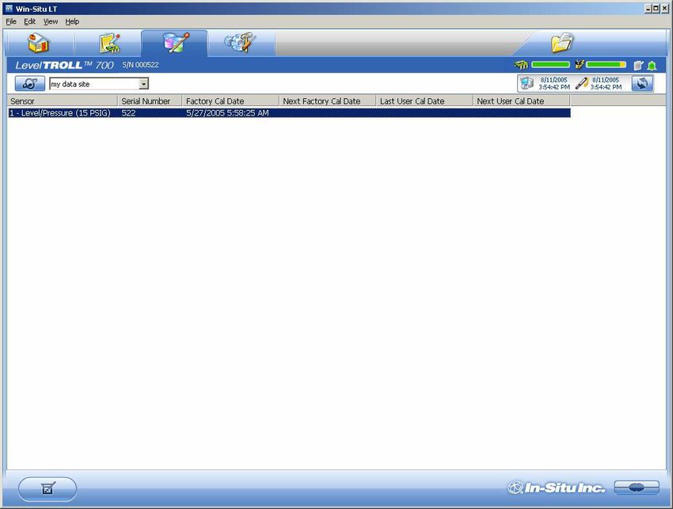Maximize the Win-Situ LT window
Image resolution: width=673 pixels, height=509 pixels.
[656, 8]
